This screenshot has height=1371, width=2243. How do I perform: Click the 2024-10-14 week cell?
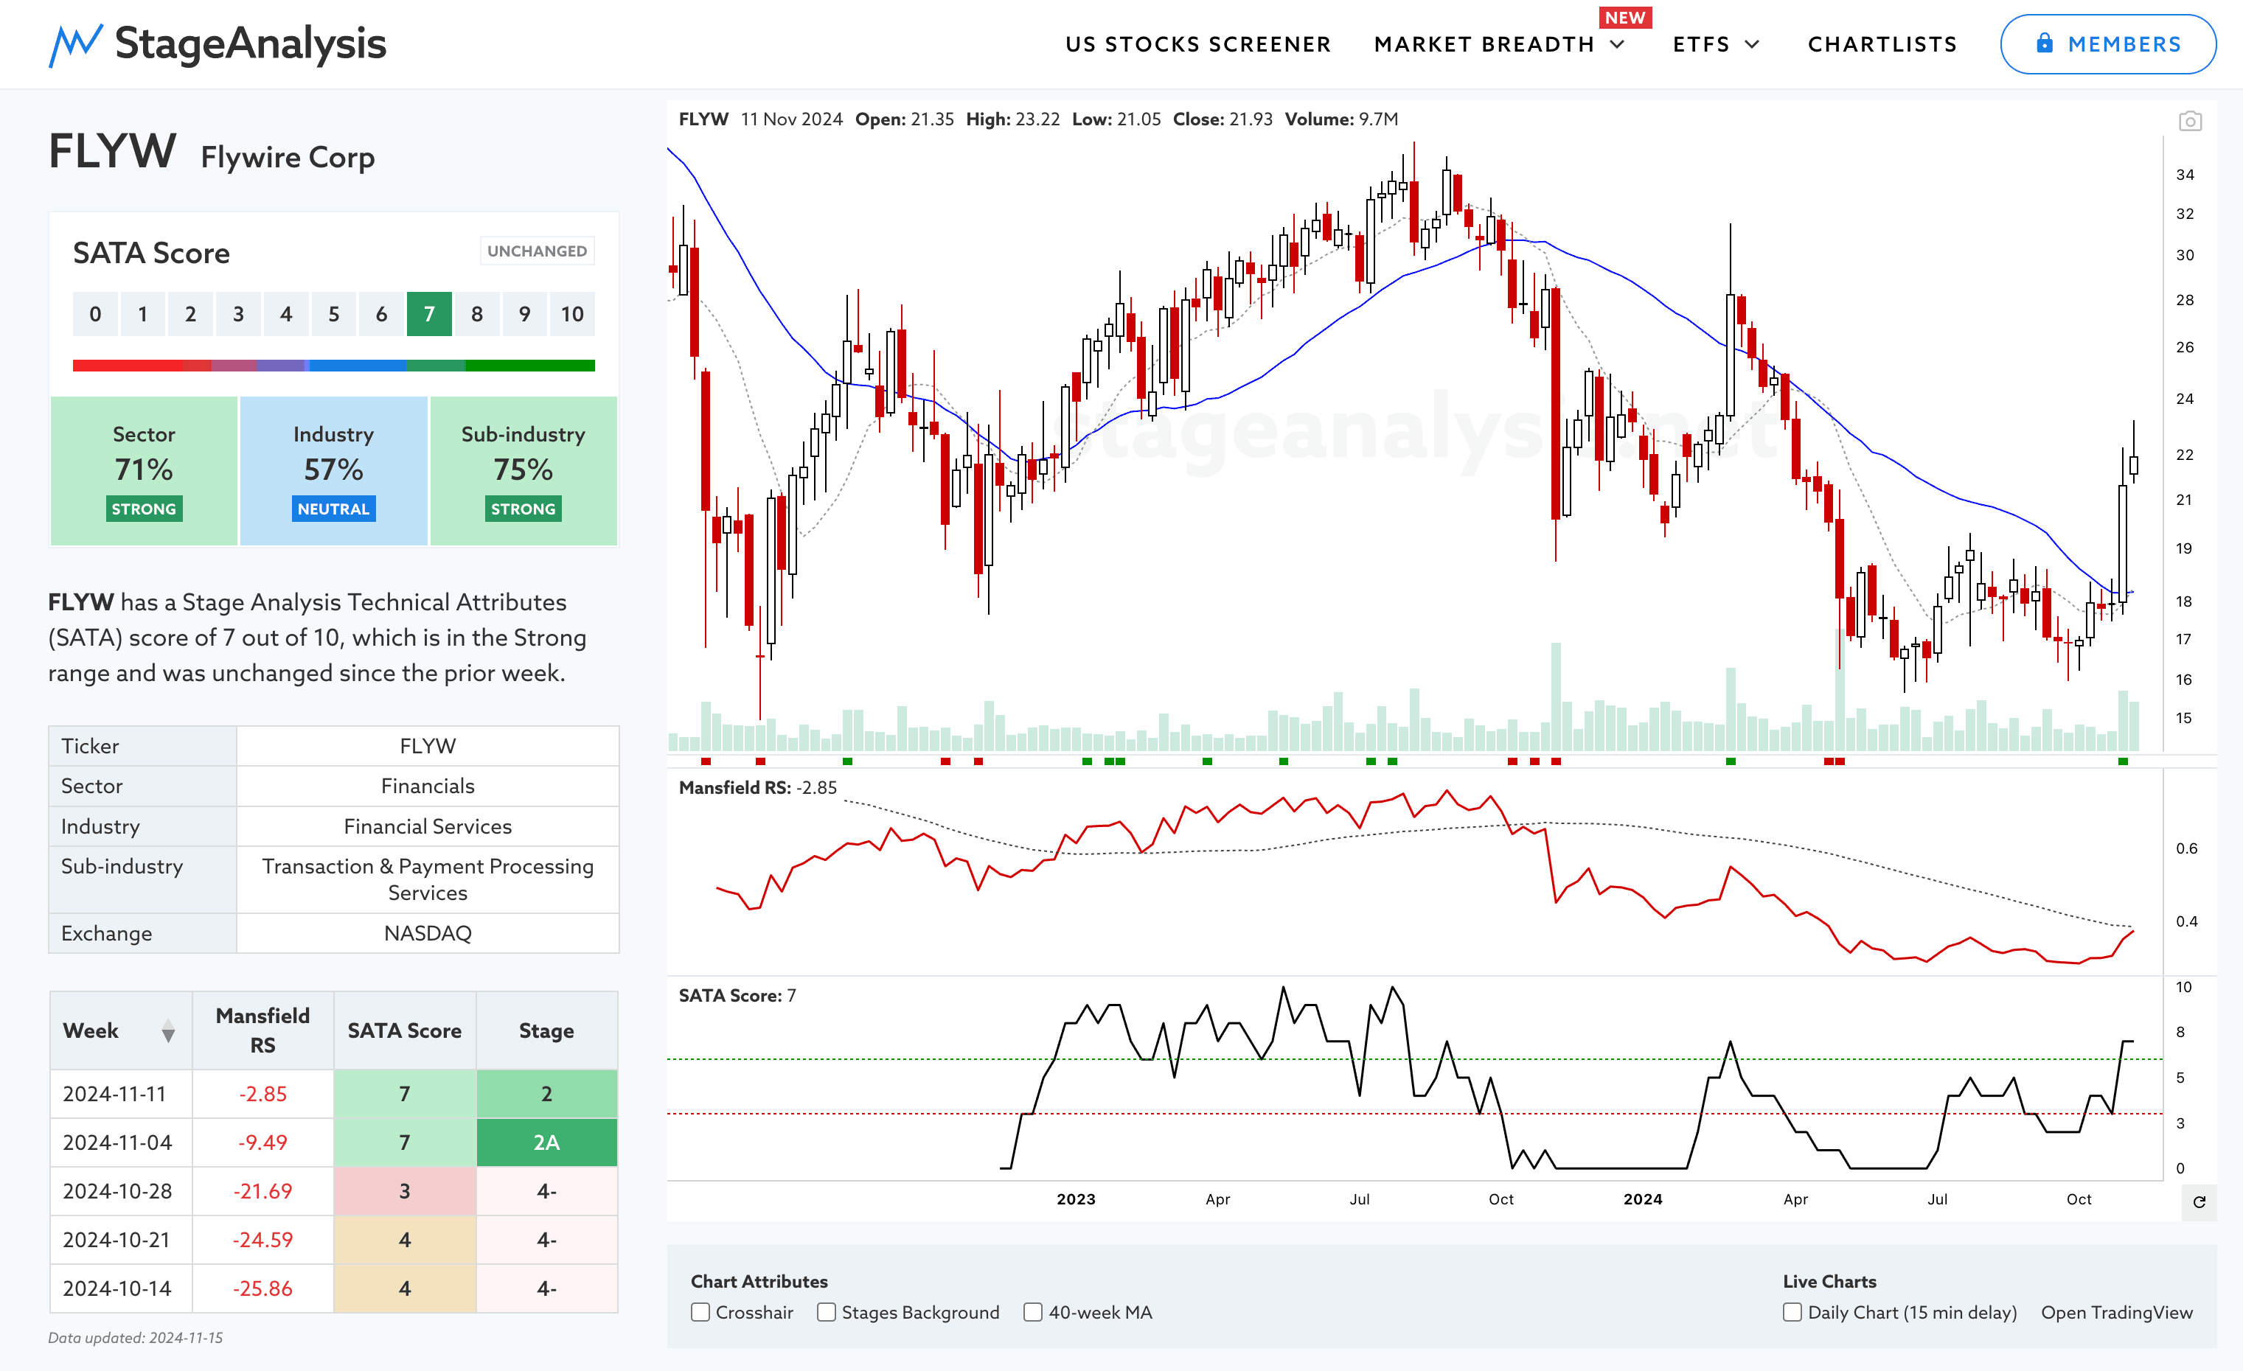pos(121,1288)
